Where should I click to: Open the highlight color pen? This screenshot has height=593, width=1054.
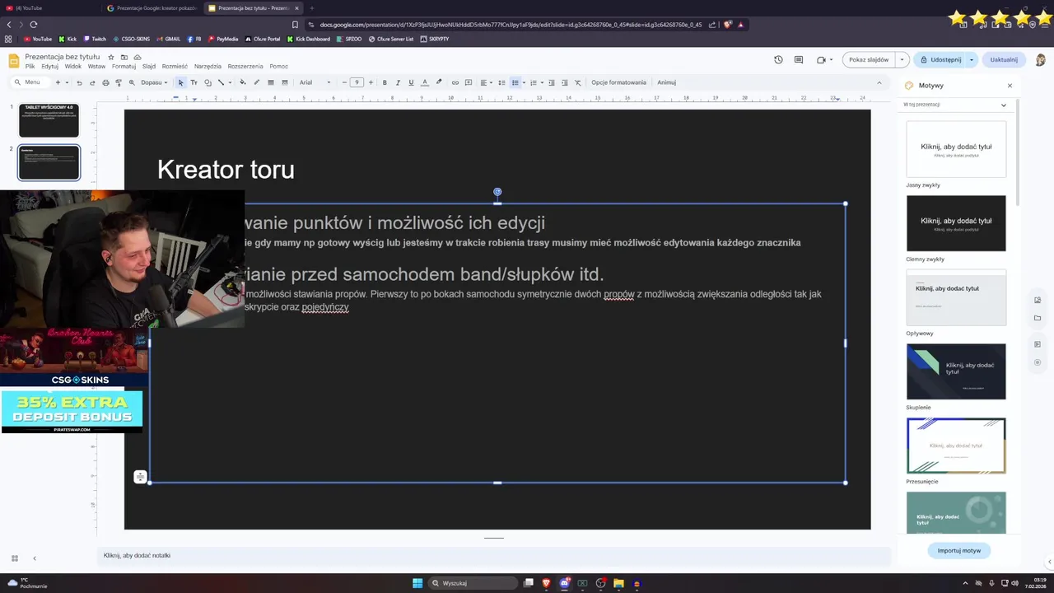click(439, 82)
